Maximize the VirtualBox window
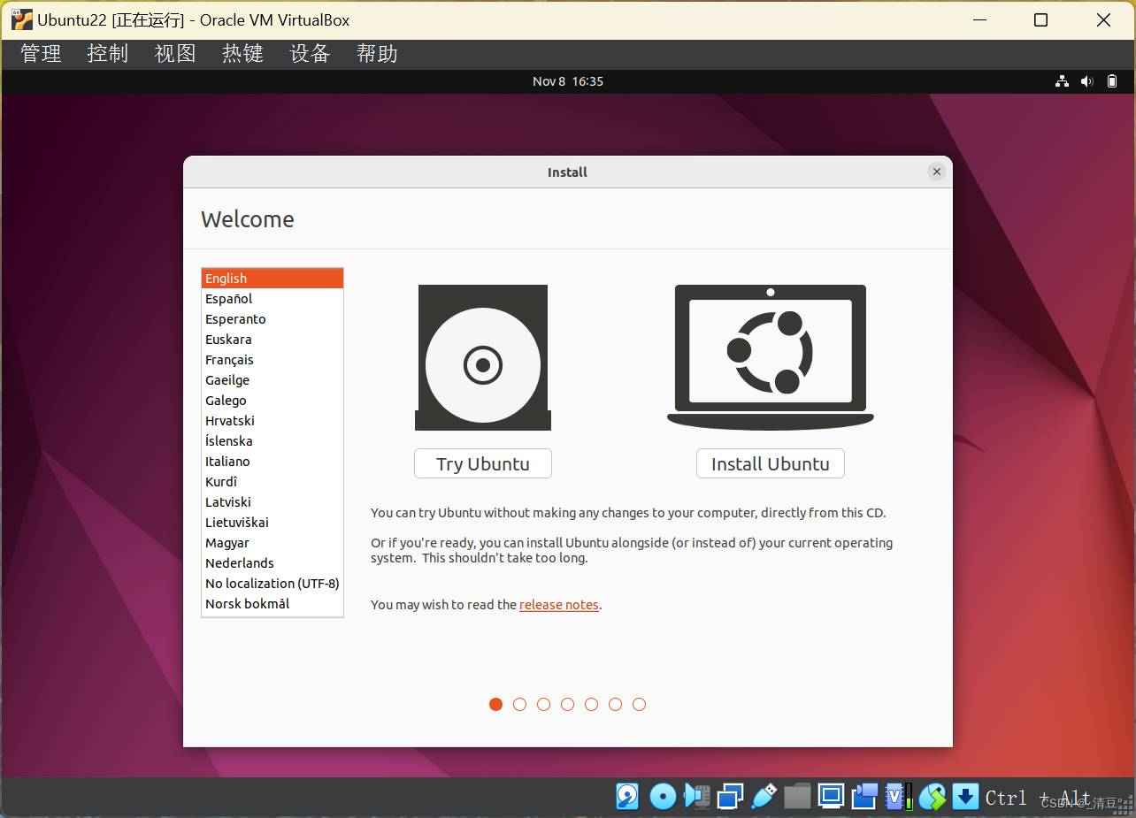 1041,19
